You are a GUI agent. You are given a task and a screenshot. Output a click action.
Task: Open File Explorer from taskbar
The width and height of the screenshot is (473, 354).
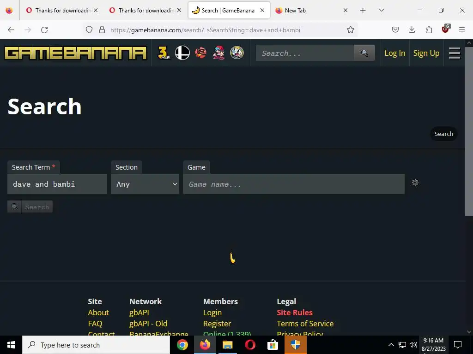pos(227,345)
